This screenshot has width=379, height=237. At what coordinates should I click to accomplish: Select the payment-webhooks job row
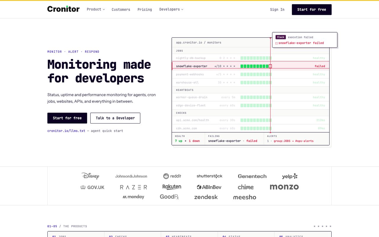click(x=250, y=74)
